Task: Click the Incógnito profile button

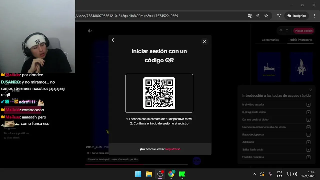Action: 296,16
